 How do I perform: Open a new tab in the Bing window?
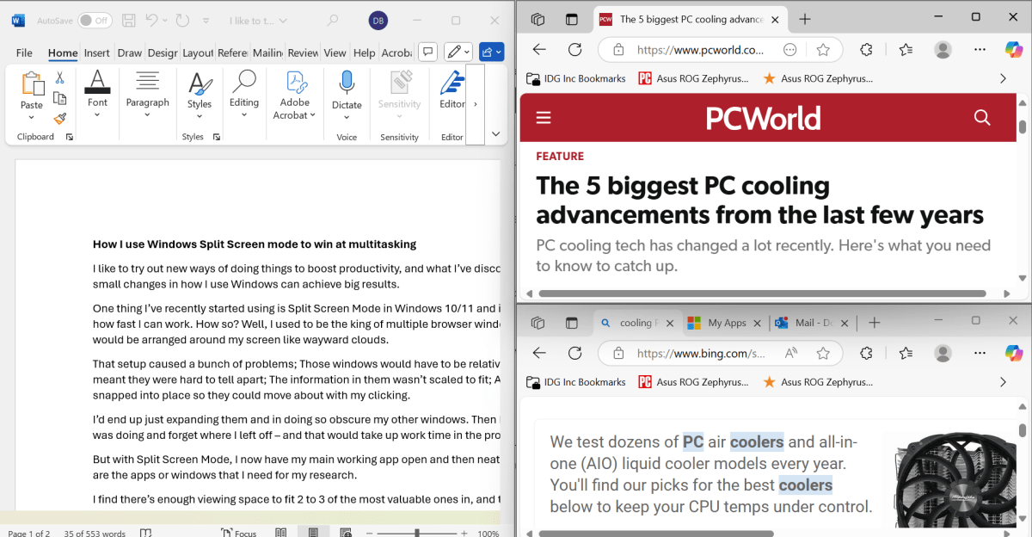[x=874, y=323]
